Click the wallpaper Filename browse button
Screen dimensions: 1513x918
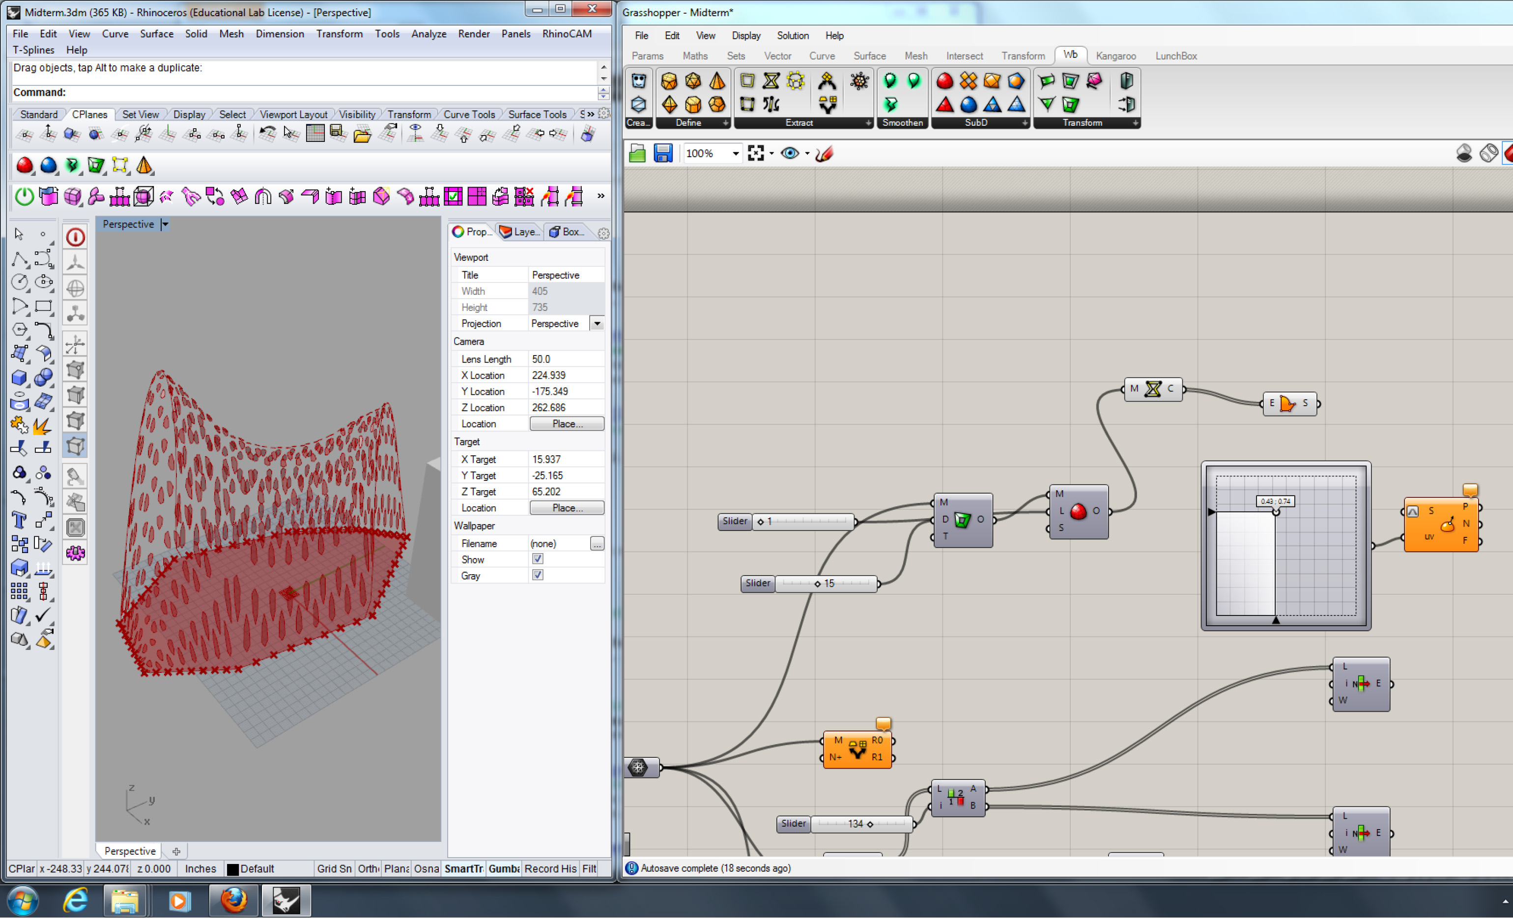[596, 543]
